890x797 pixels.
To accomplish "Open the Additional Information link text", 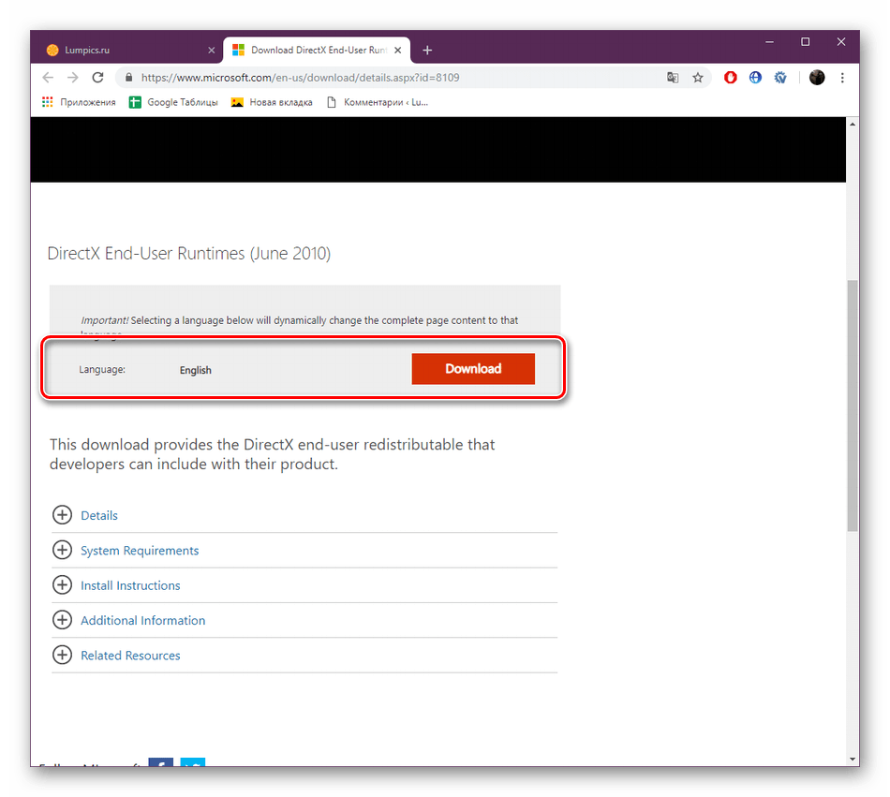I will [143, 621].
